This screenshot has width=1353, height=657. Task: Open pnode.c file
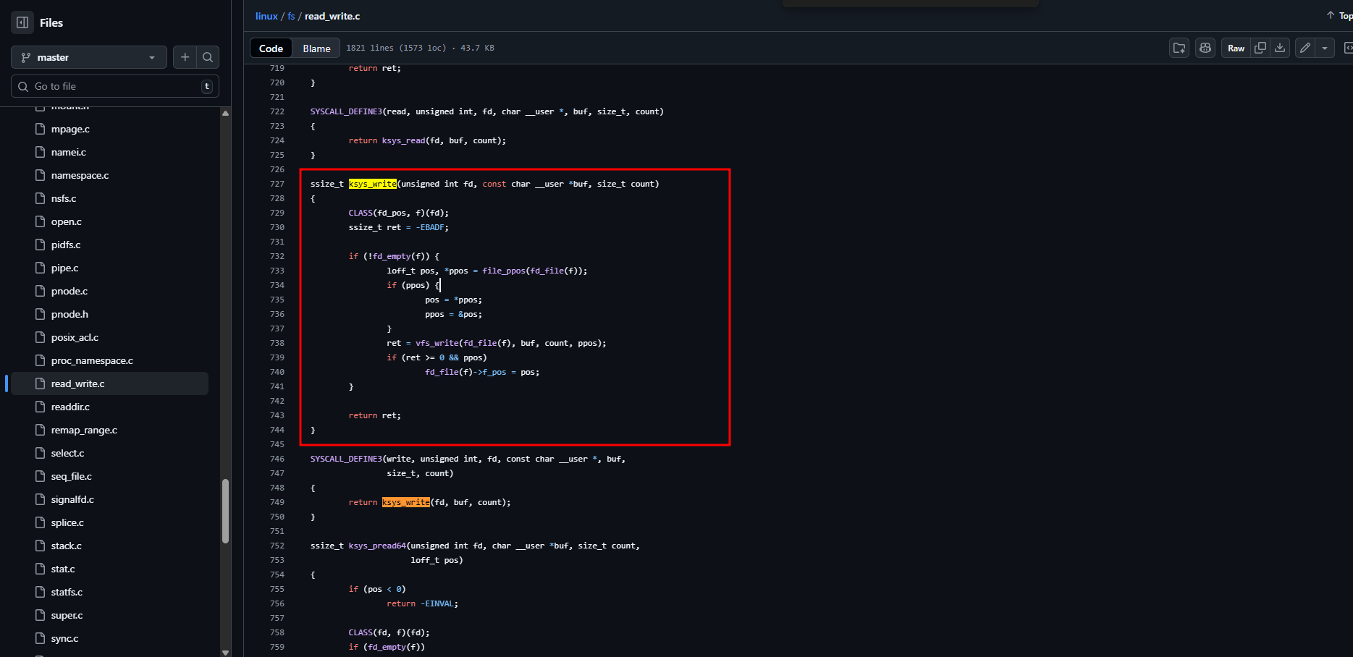(x=69, y=291)
